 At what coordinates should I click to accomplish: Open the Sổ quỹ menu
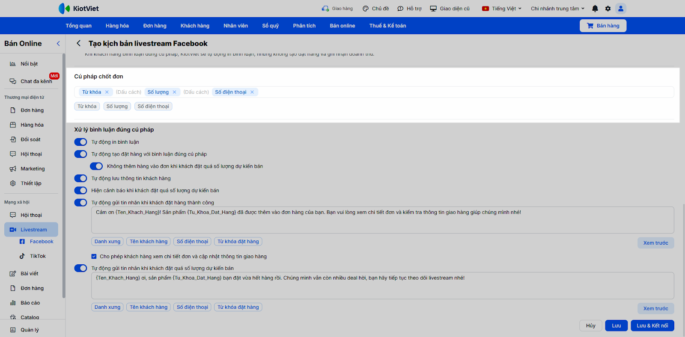pyautogui.click(x=271, y=26)
